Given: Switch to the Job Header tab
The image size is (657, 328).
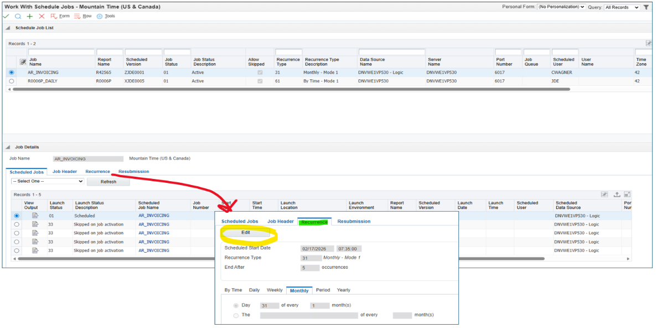Looking at the screenshot, I should click(65, 172).
